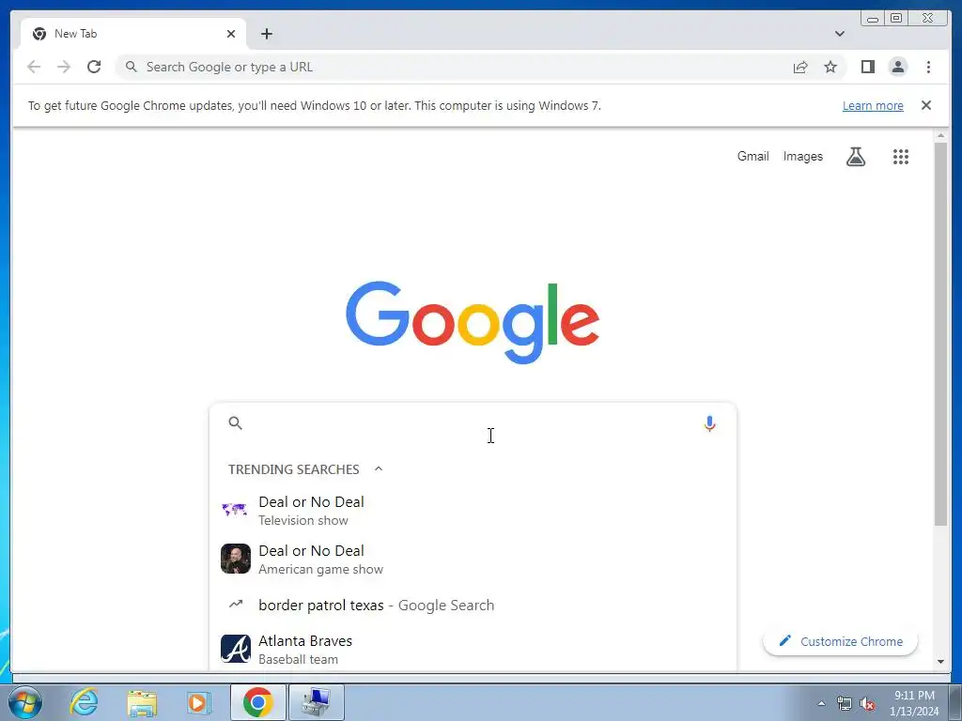
Task: Click the page scrollbar down arrow
Action: [x=940, y=662]
